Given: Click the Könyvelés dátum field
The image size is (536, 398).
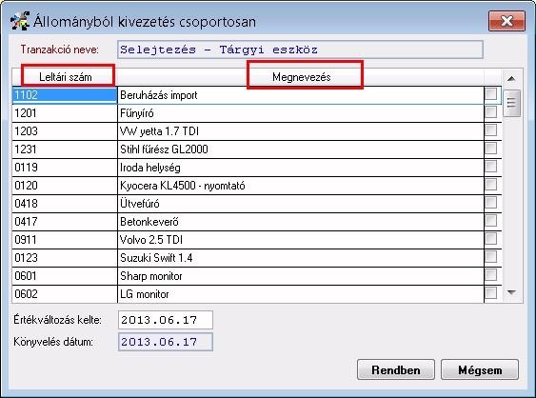Looking at the screenshot, I should (x=166, y=342).
